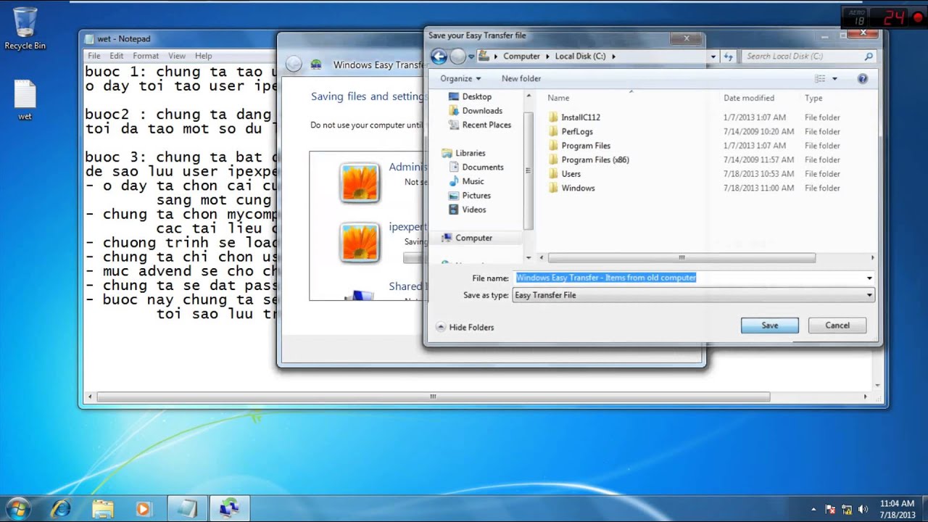Select the Users folder icon
Screen dimensions: 928x522
coord(554,174)
